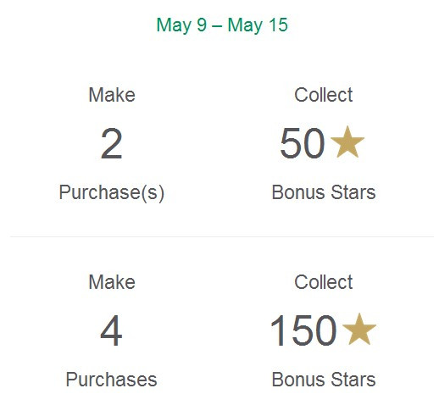Click the 50 bonus stars number
439x405 pixels.
click(x=303, y=143)
